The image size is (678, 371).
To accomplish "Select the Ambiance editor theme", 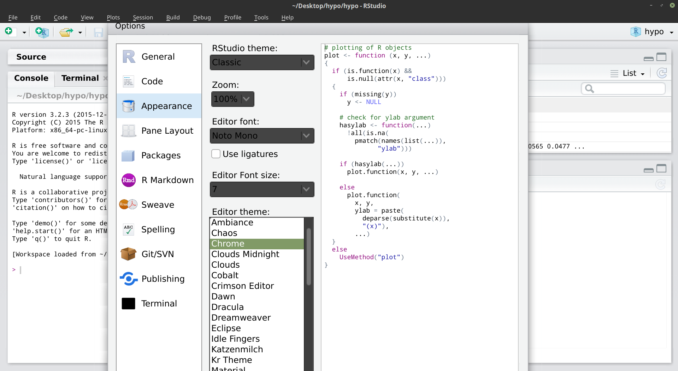I will [257, 223].
